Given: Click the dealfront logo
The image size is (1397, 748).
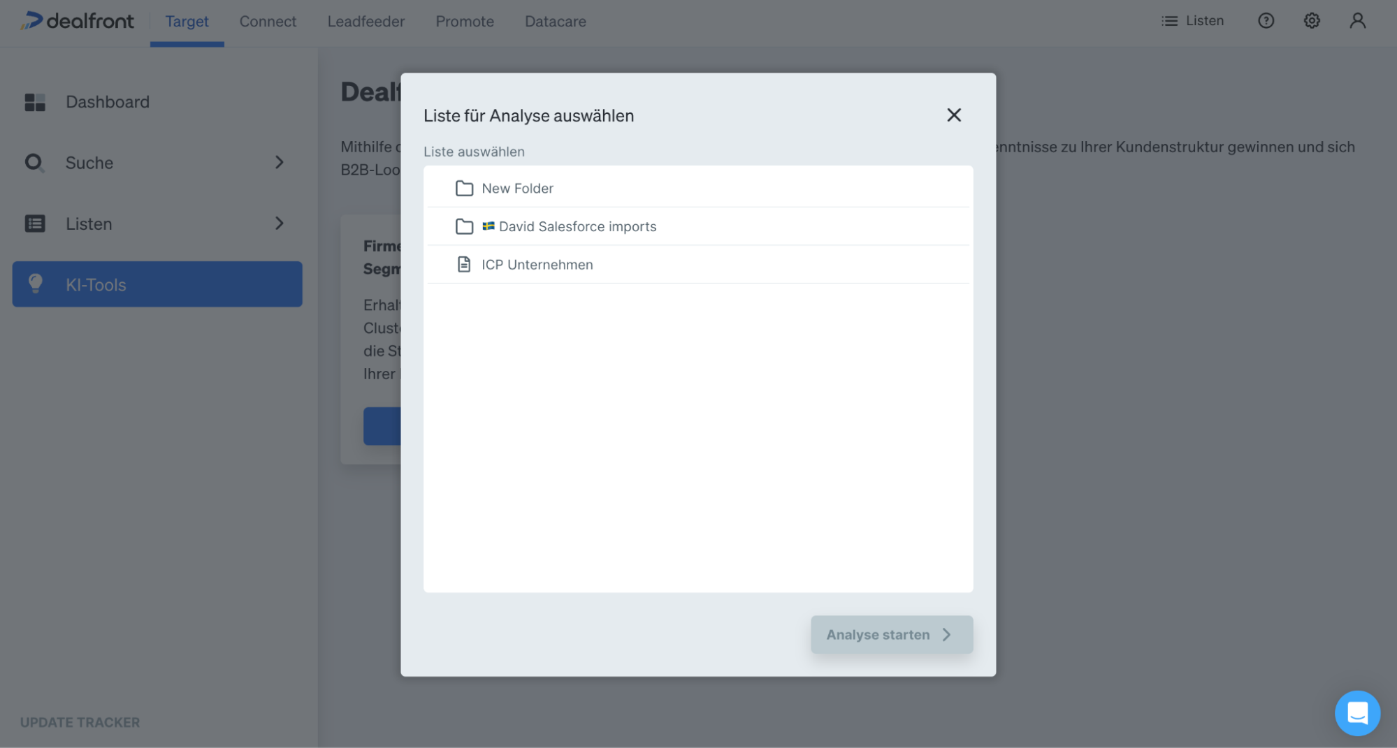Looking at the screenshot, I should [x=77, y=20].
